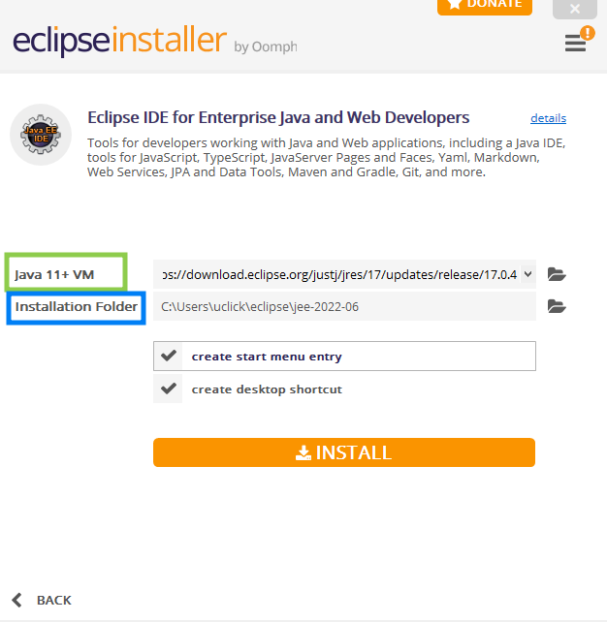Toggle create desktop shortcut checkbox
This screenshot has height=622, width=607.
pyautogui.click(x=169, y=389)
